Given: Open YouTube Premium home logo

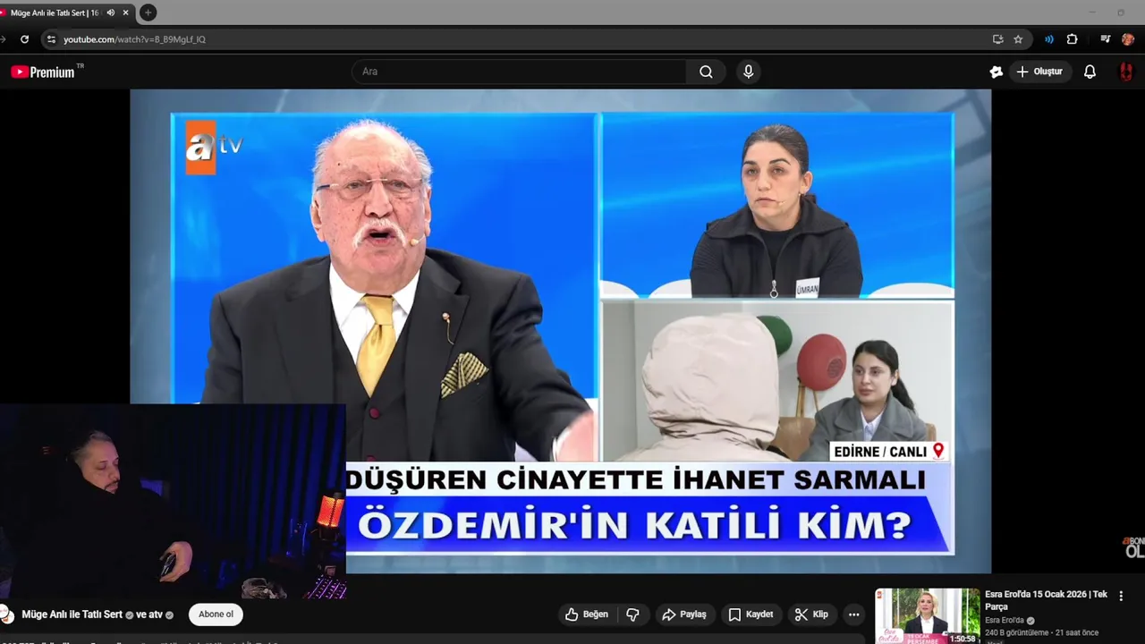Looking at the screenshot, I should pyautogui.click(x=44, y=72).
